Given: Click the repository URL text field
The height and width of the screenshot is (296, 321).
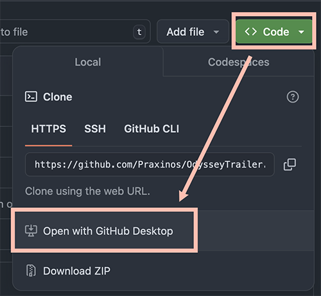Looking at the screenshot, I should (150, 164).
